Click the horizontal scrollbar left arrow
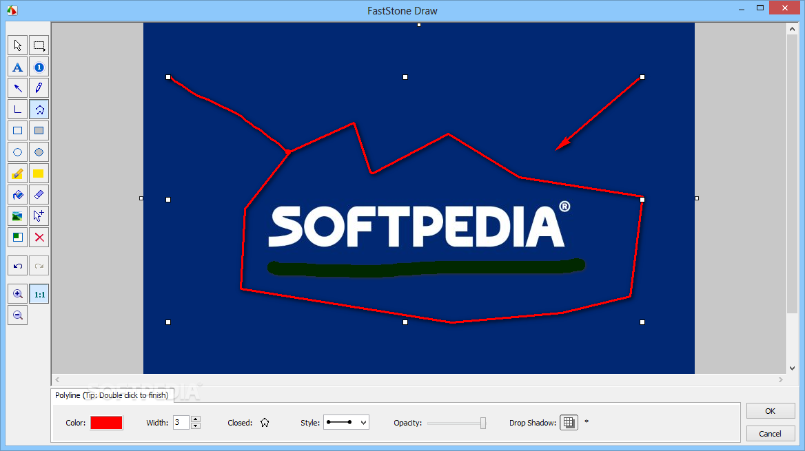The image size is (805, 451). [x=57, y=379]
